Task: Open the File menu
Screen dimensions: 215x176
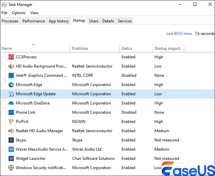Action: (4, 13)
